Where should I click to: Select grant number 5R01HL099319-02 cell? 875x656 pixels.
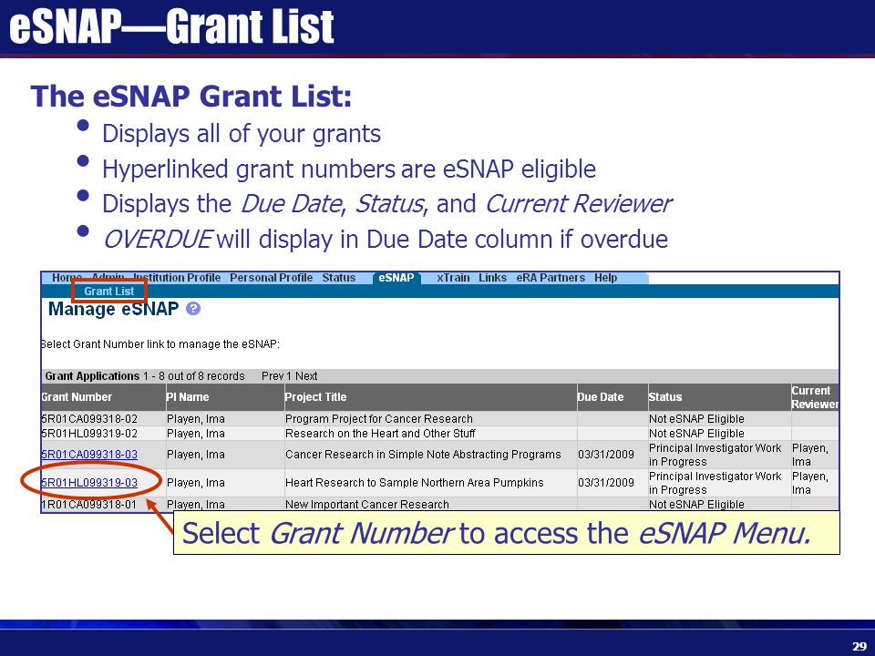pos(89,434)
